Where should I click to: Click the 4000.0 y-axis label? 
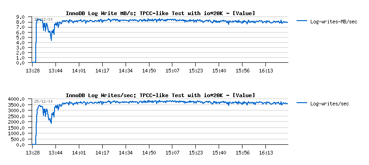click(16, 99)
